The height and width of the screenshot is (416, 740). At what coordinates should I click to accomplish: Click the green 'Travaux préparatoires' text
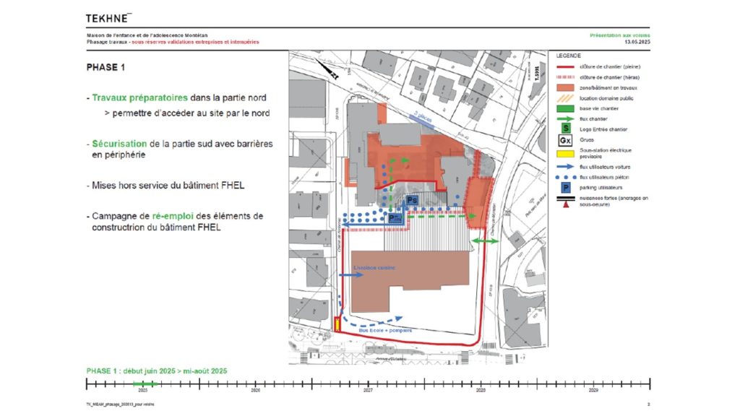point(139,97)
